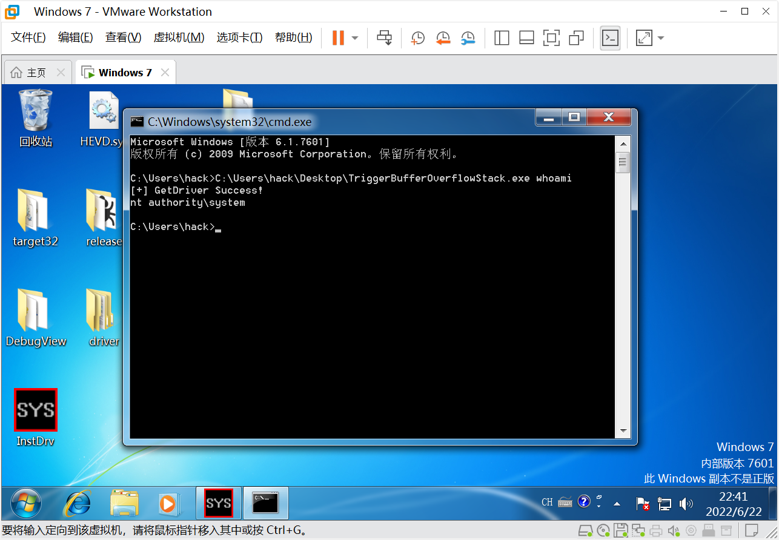779x540 pixels.
Task: Switch to the SYS InstDrv taskbar button
Action: pyautogui.click(x=219, y=503)
